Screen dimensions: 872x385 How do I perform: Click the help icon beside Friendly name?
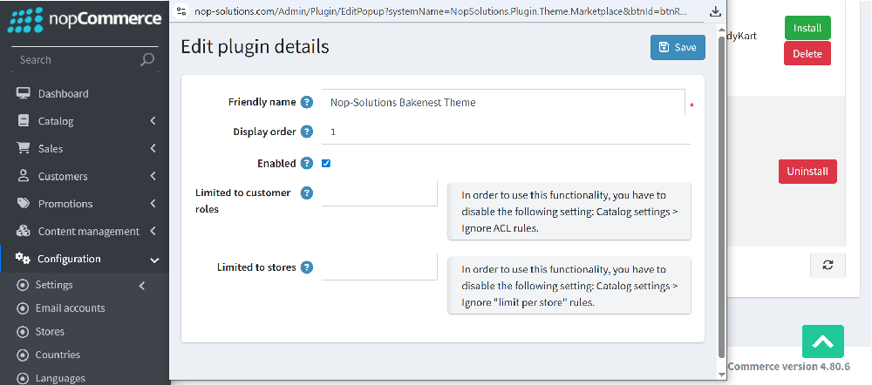pyautogui.click(x=307, y=102)
